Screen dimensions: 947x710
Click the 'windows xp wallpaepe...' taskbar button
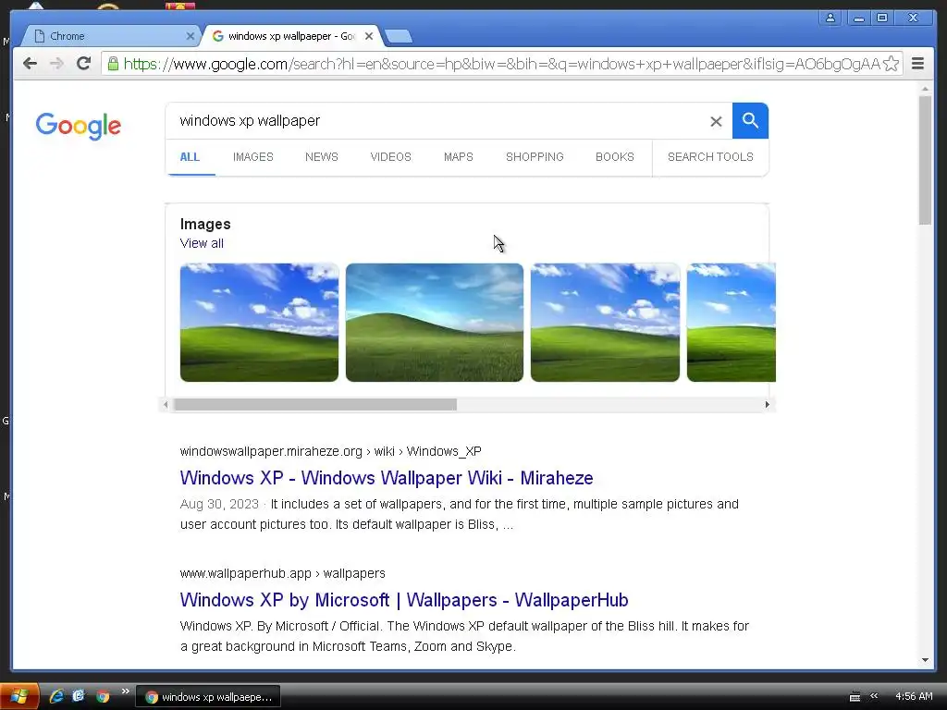click(x=208, y=697)
